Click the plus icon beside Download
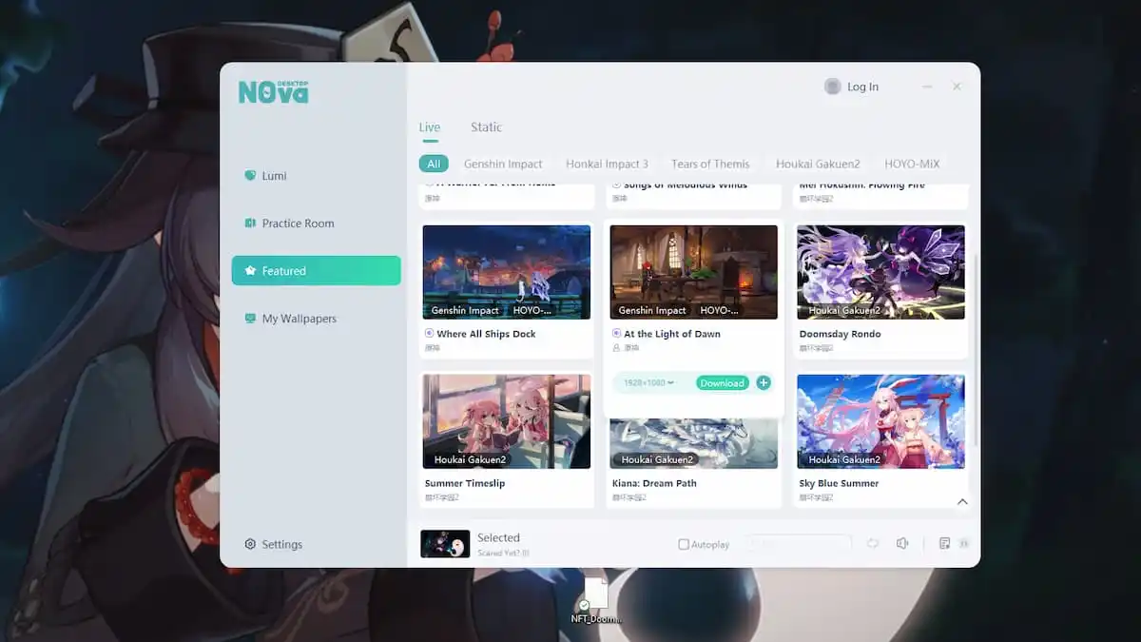The height and width of the screenshot is (642, 1141). click(x=764, y=383)
